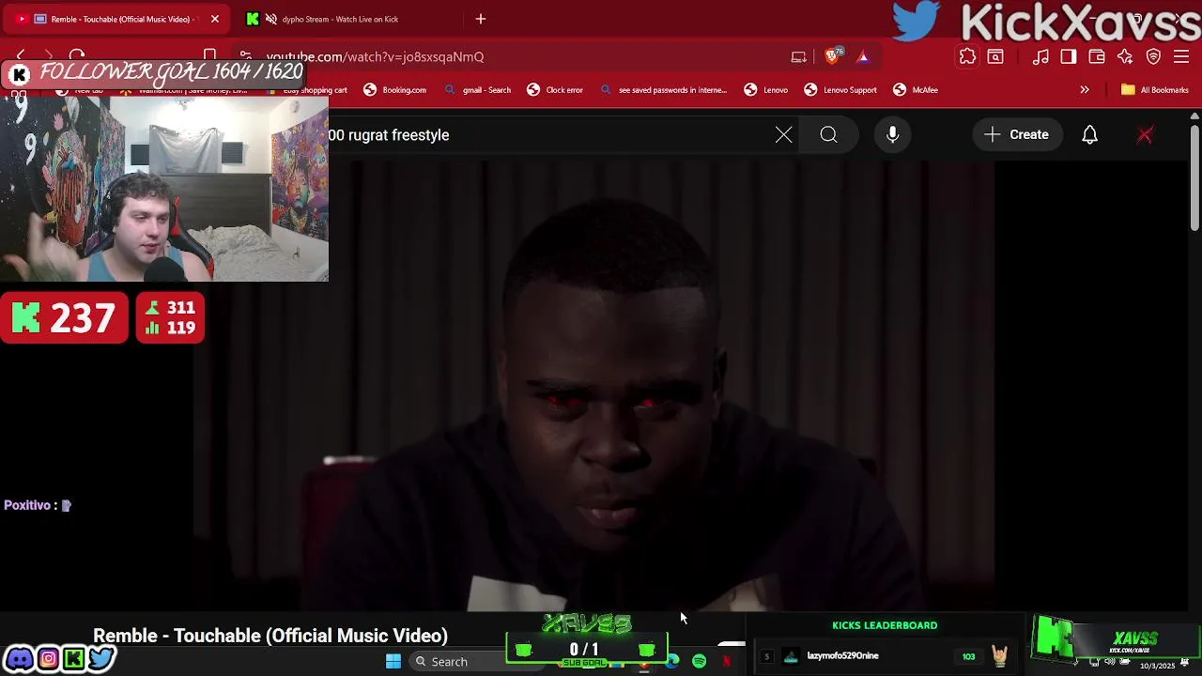Open the Brave Wallet icon

1097,57
